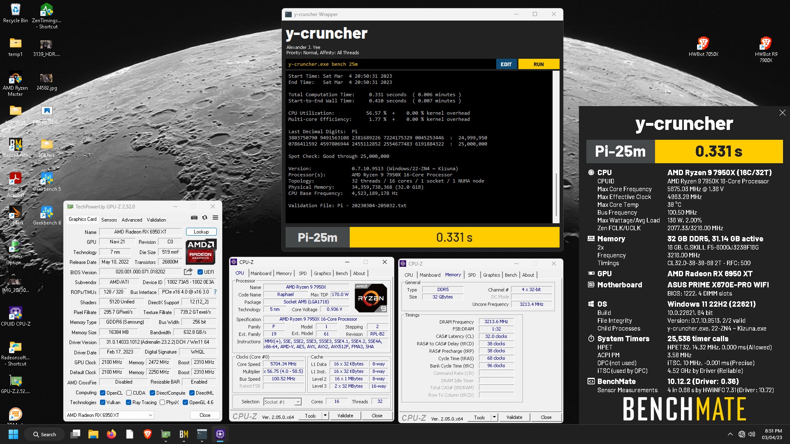Toggle the CUDA checkbox
The height and width of the screenshot is (444, 790).
pyautogui.click(x=129, y=393)
